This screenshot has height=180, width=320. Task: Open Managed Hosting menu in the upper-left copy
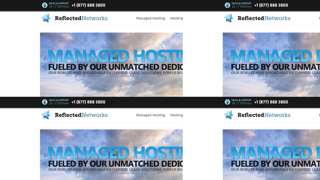pyautogui.click(x=150, y=18)
